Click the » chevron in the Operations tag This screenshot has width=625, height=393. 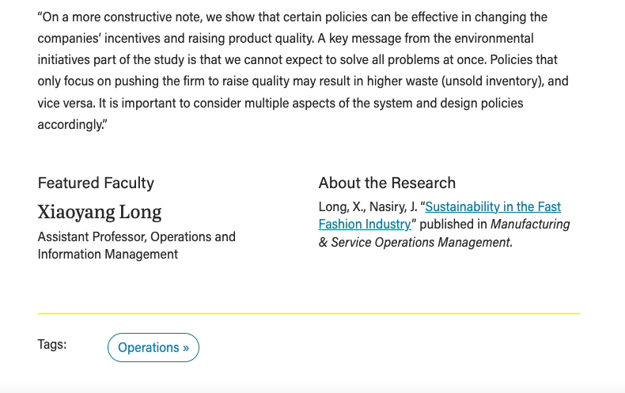pyautogui.click(x=186, y=347)
